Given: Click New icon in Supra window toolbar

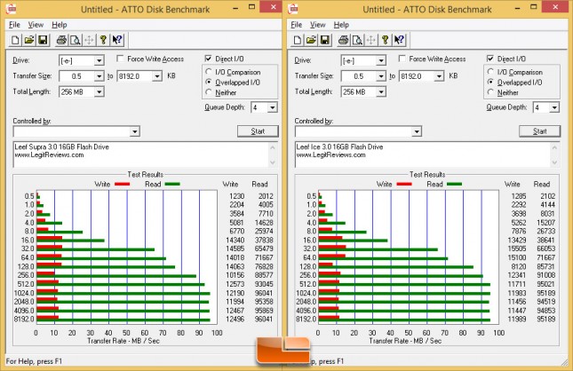Looking at the screenshot, I should pos(15,40).
